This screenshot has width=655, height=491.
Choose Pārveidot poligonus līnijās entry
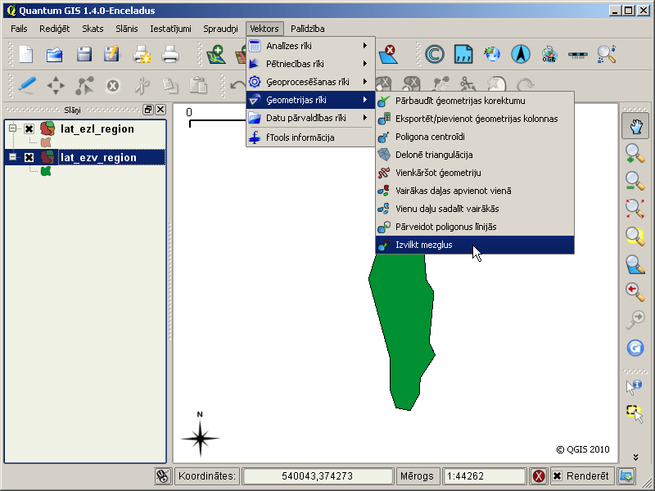pos(475,227)
